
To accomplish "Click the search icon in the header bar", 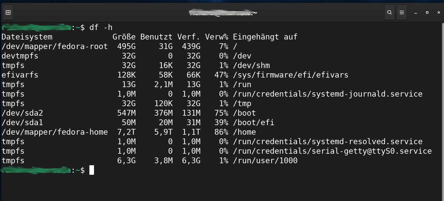I will tap(390, 12).
